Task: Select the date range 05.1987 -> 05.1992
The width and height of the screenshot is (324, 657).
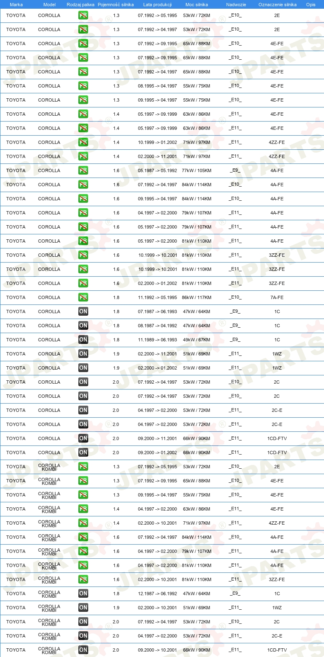Action: (x=157, y=170)
